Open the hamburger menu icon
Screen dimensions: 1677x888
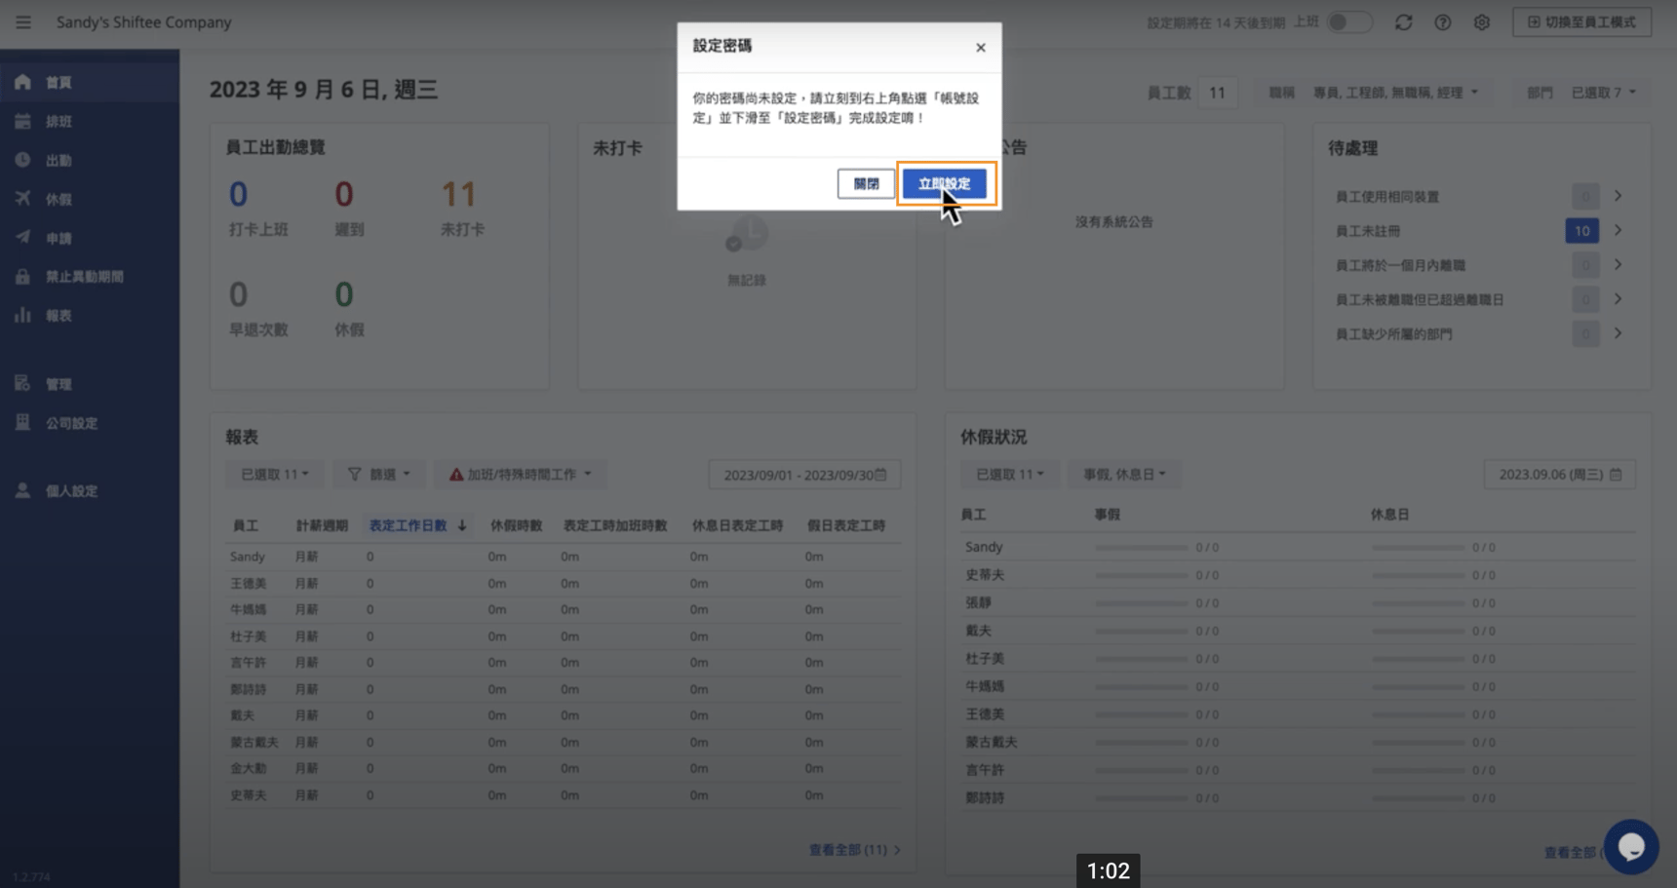pos(23,22)
